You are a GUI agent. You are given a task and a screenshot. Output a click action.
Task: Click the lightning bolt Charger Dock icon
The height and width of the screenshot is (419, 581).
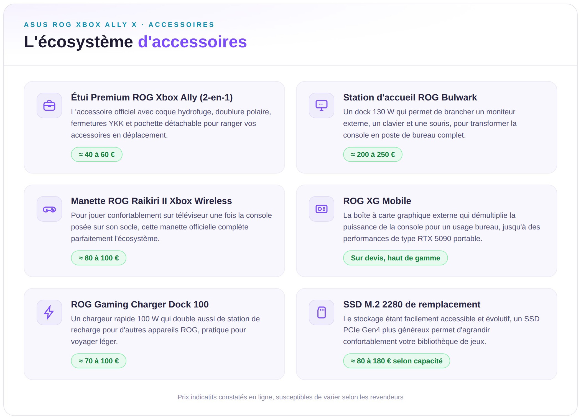[x=49, y=312]
